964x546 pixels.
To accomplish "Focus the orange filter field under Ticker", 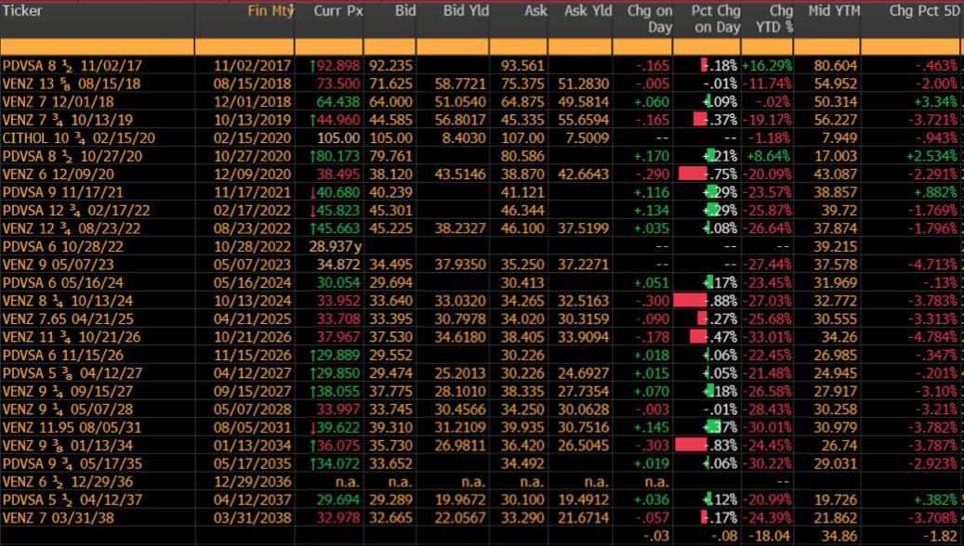I will (97, 46).
